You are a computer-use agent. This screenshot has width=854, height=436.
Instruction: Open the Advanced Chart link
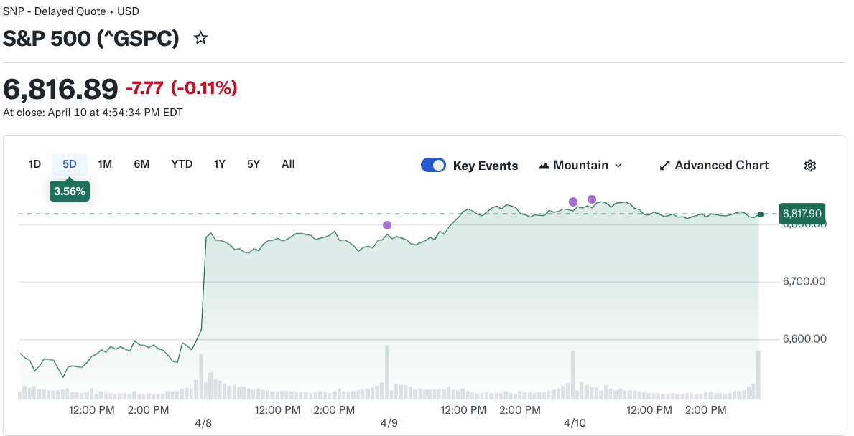pyautogui.click(x=721, y=166)
